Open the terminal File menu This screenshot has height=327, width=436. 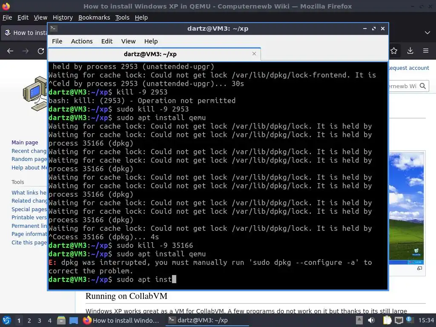pyautogui.click(x=57, y=41)
